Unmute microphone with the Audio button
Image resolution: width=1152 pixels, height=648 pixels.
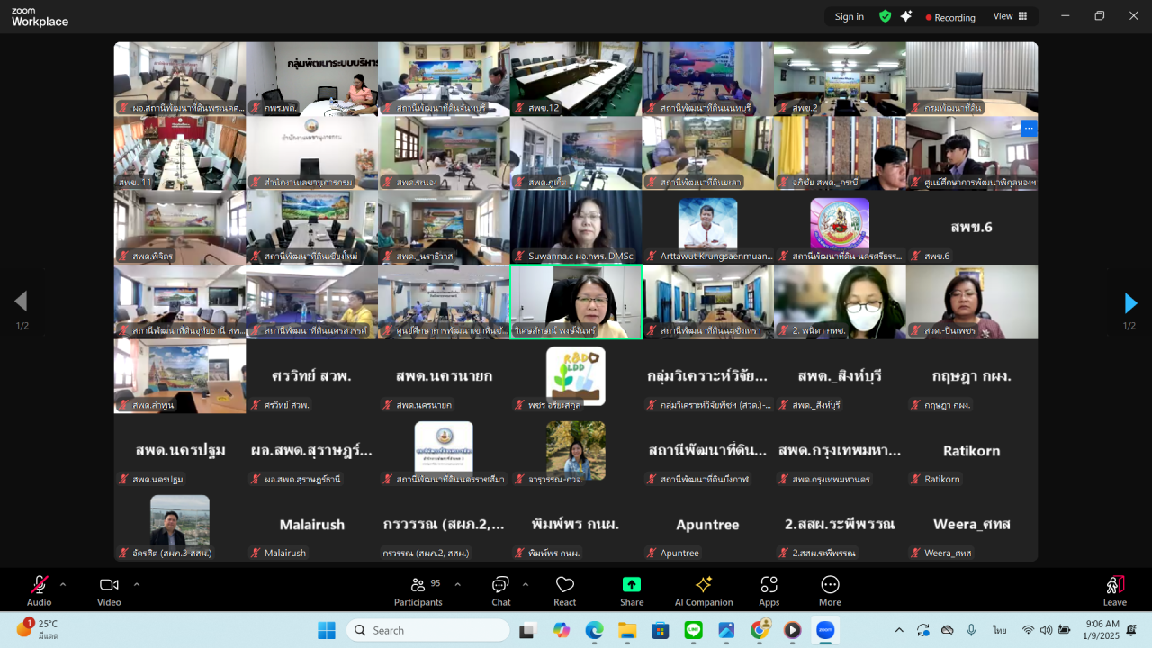[x=39, y=589]
